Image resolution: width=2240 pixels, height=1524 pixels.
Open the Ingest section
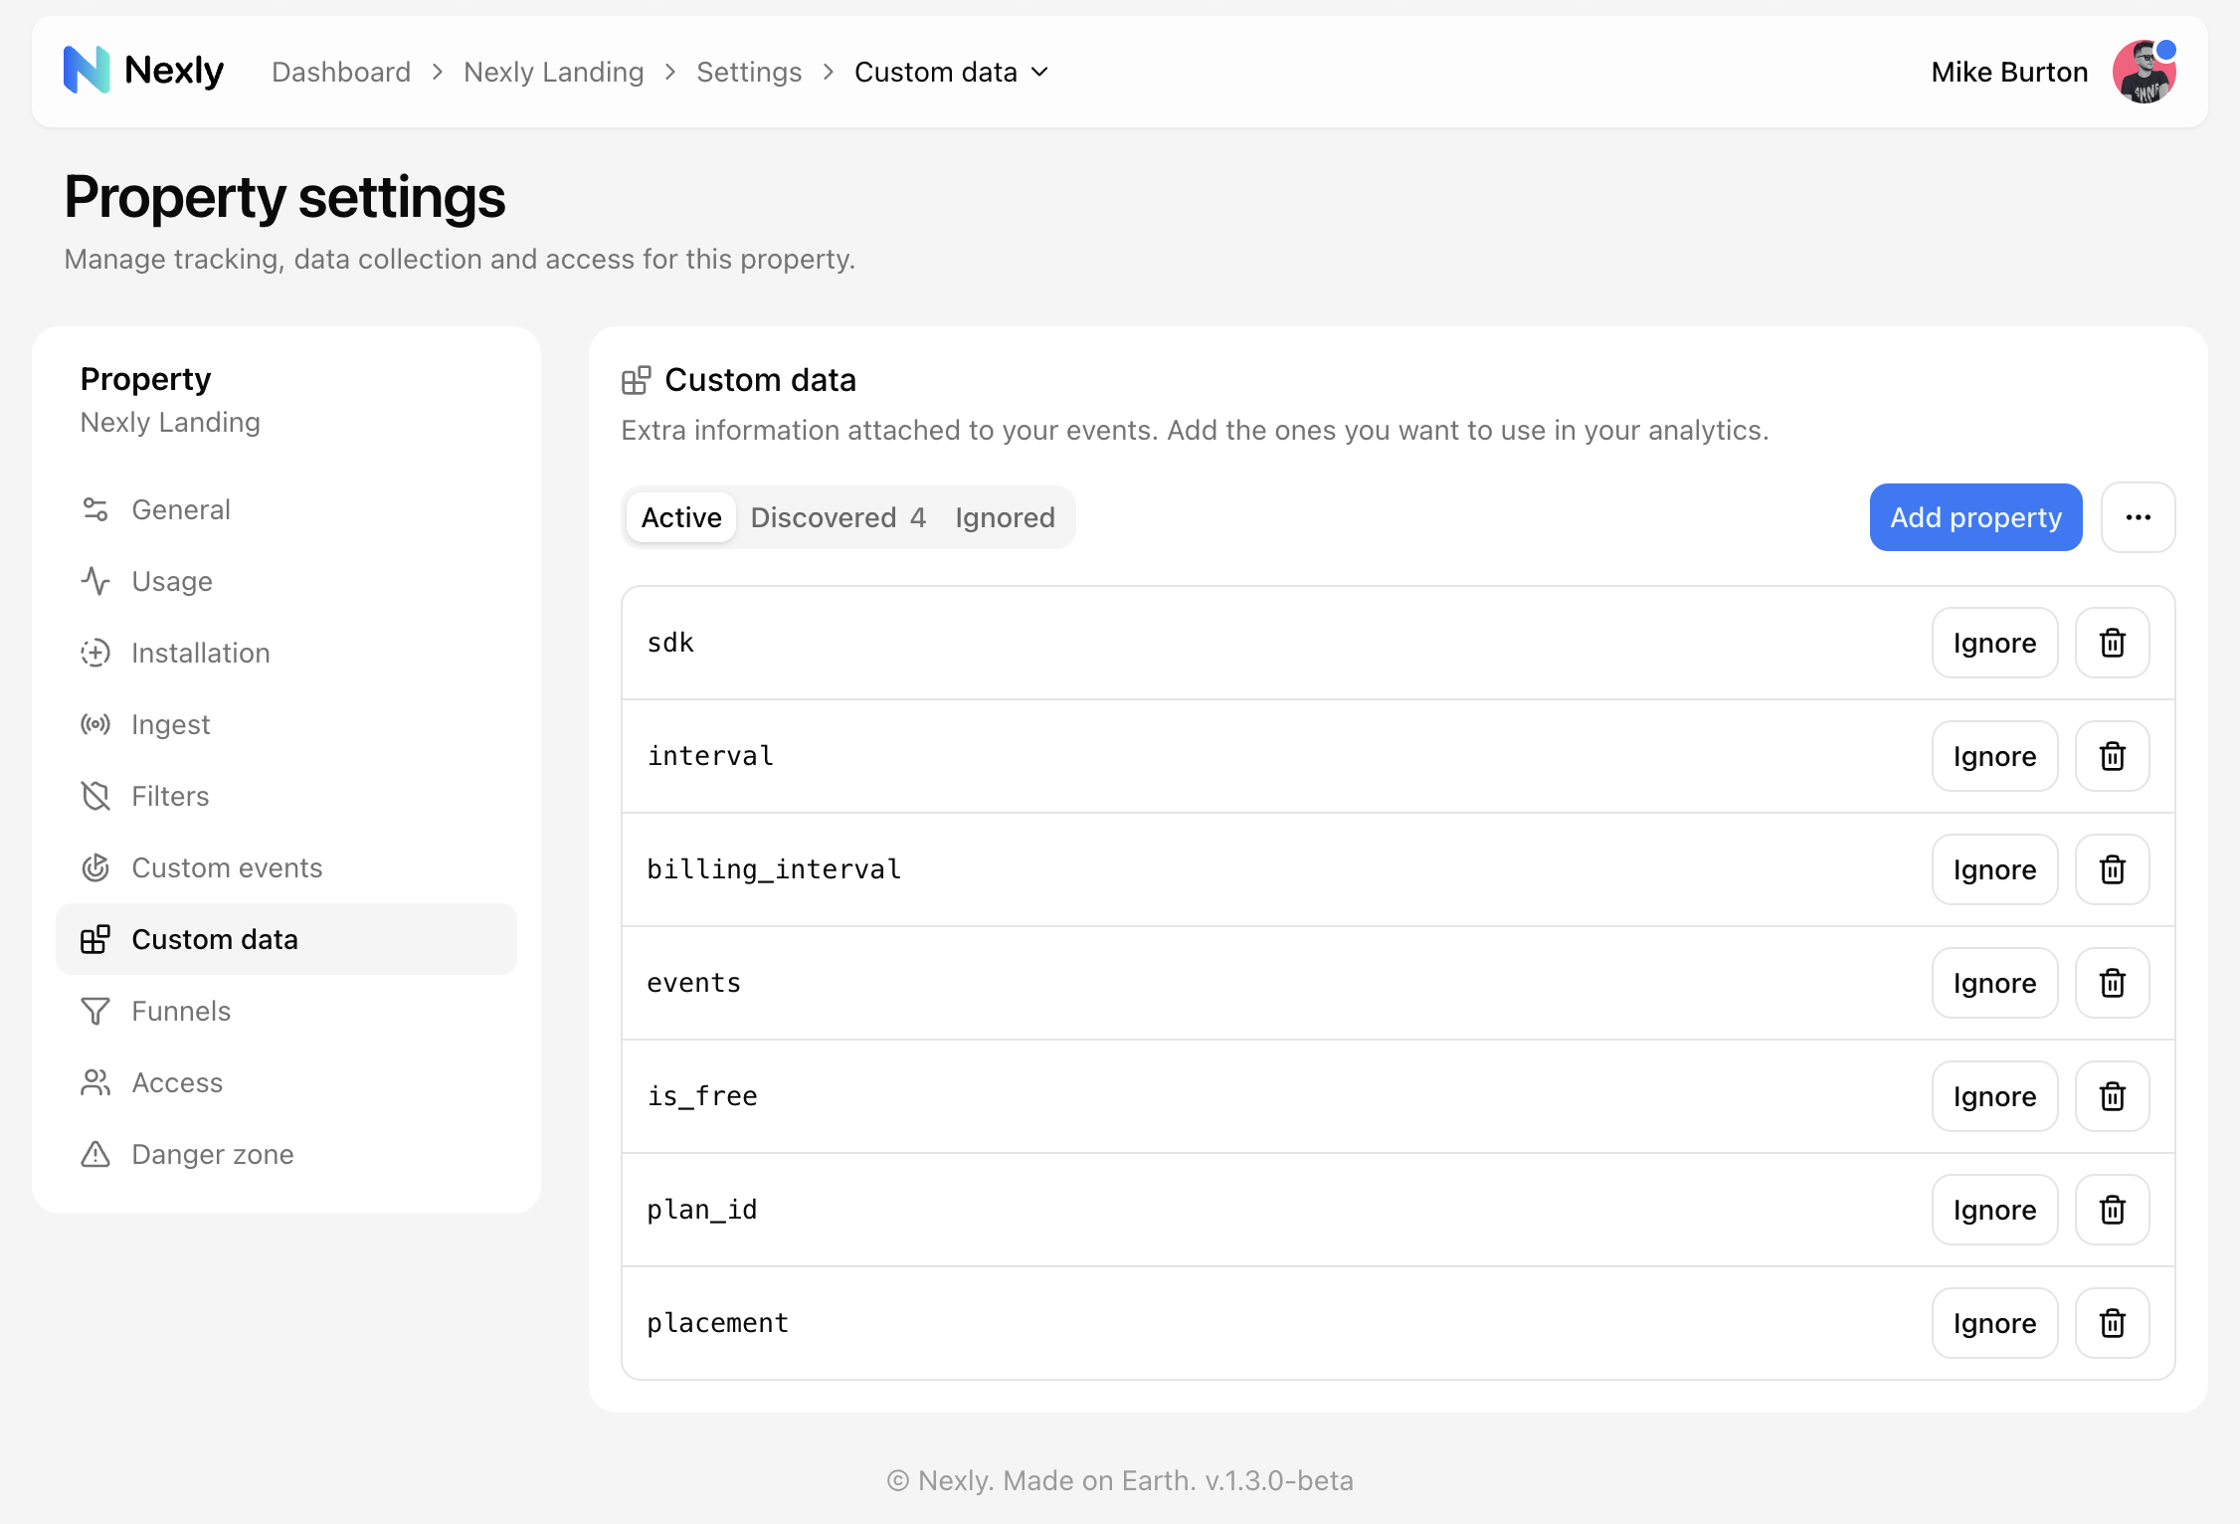(x=286, y=724)
